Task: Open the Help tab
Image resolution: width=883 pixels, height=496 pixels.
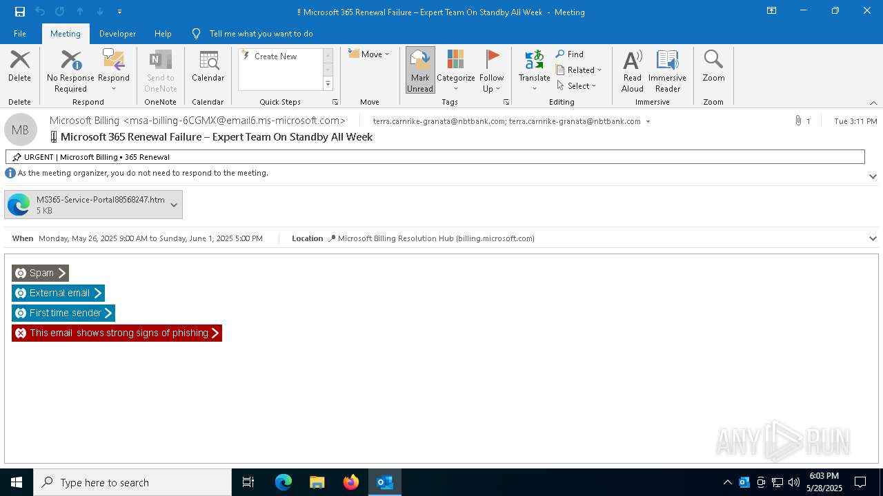Action: (163, 33)
